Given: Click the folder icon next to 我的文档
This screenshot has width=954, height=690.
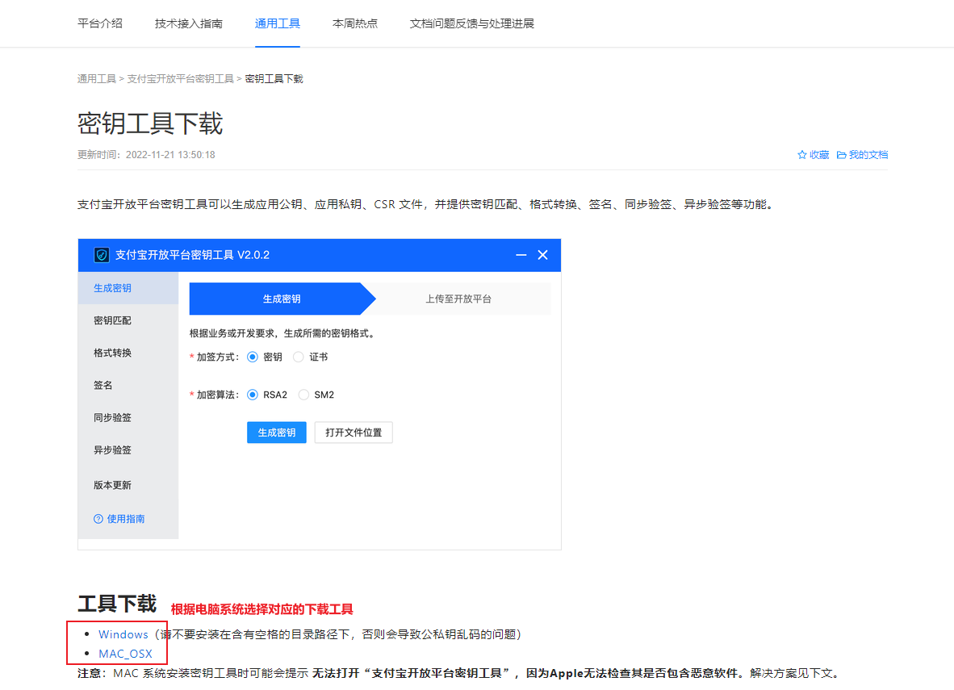Looking at the screenshot, I should pos(842,155).
